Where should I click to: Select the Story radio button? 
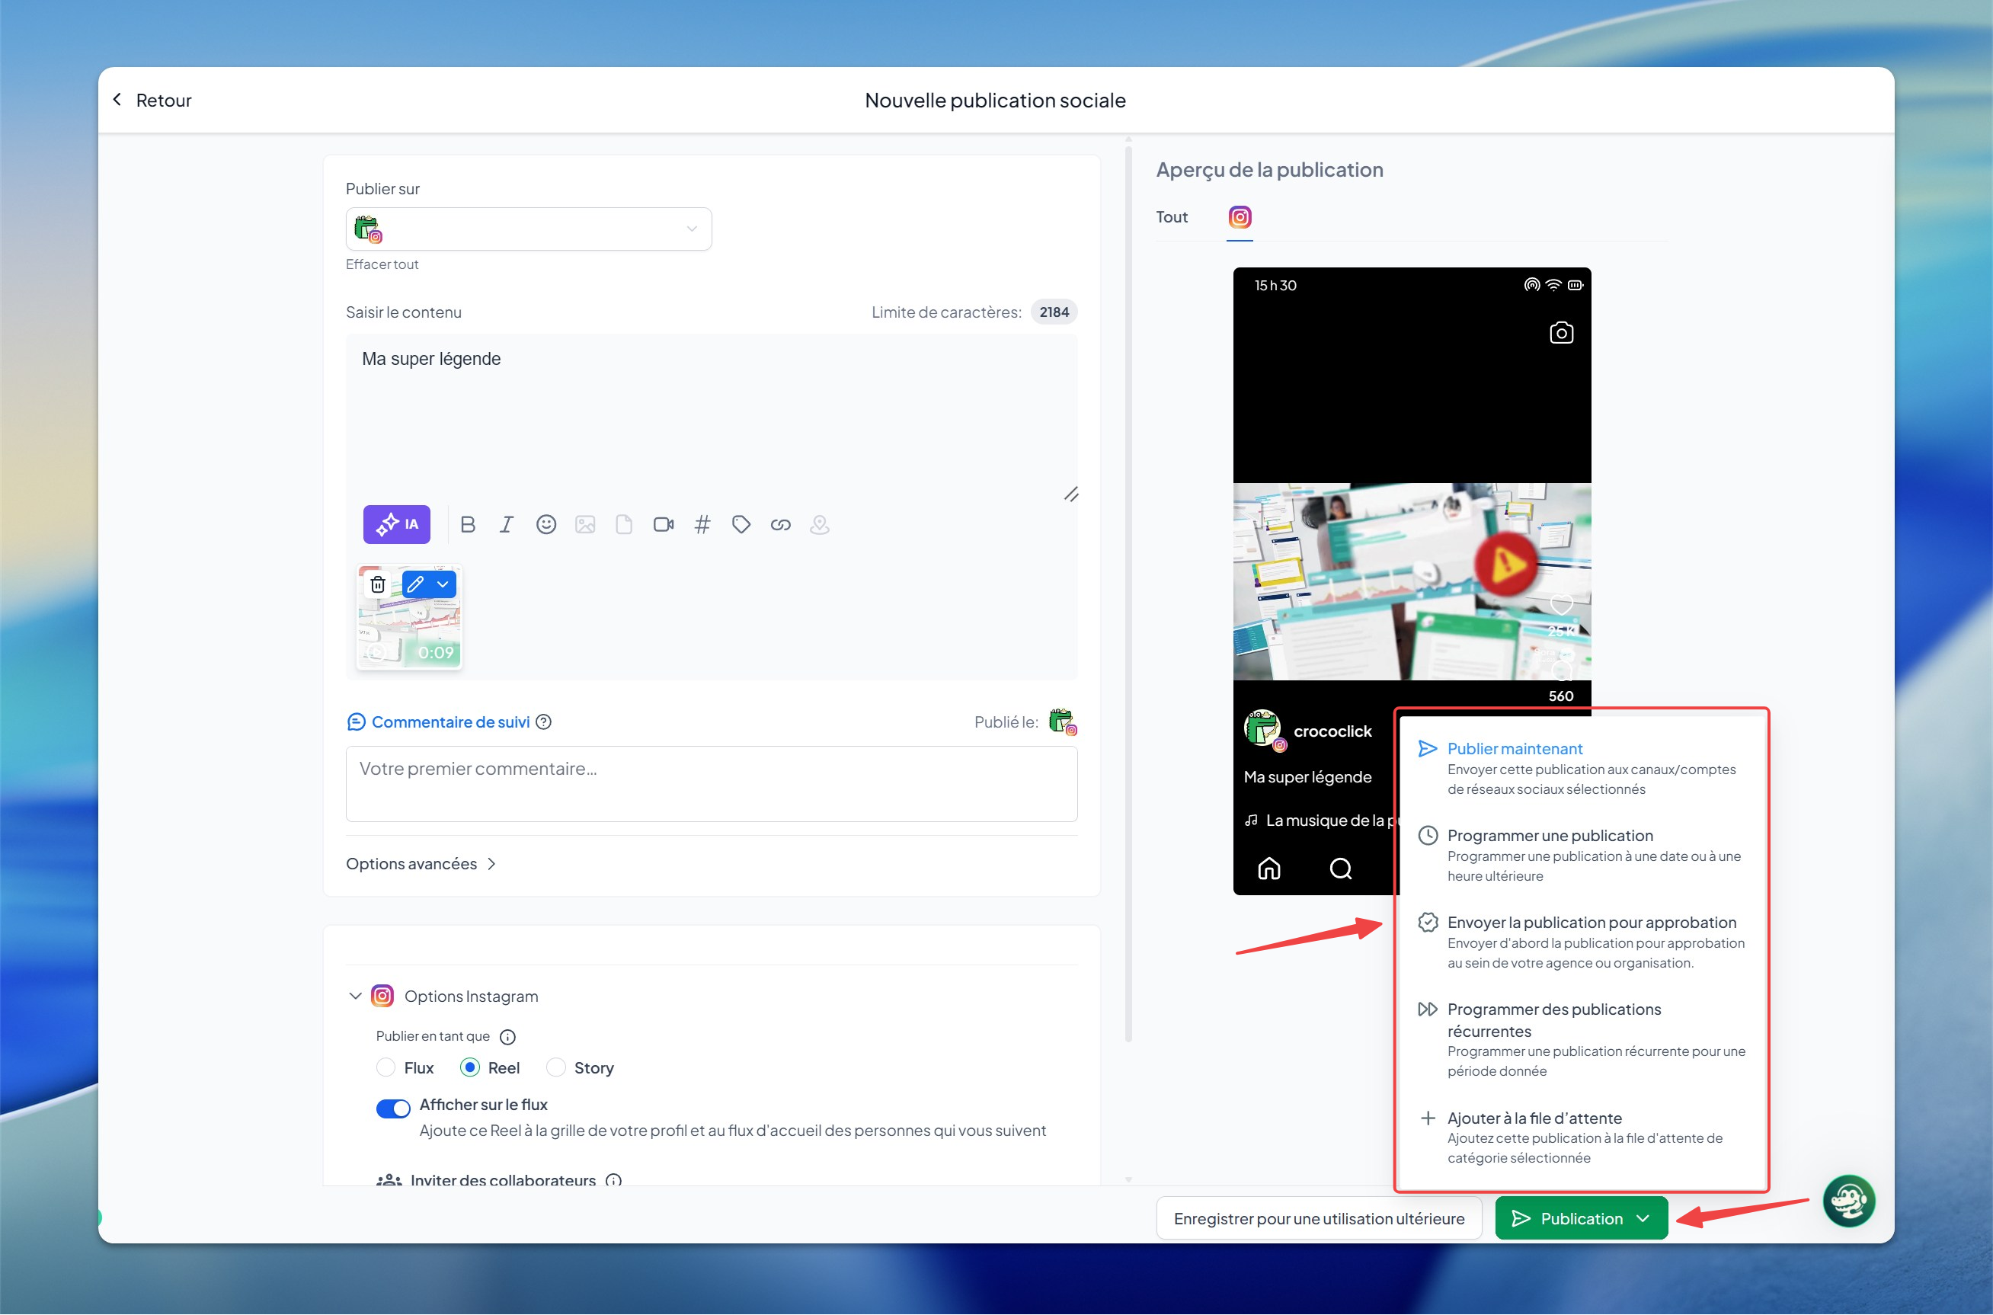click(555, 1067)
